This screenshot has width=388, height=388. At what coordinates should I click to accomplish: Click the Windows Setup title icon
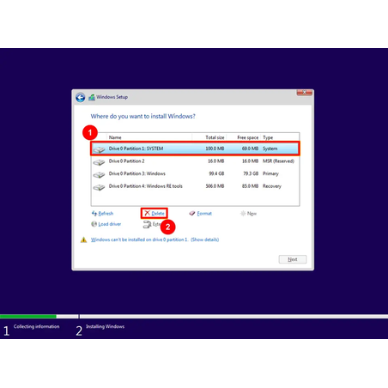click(92, 97)
